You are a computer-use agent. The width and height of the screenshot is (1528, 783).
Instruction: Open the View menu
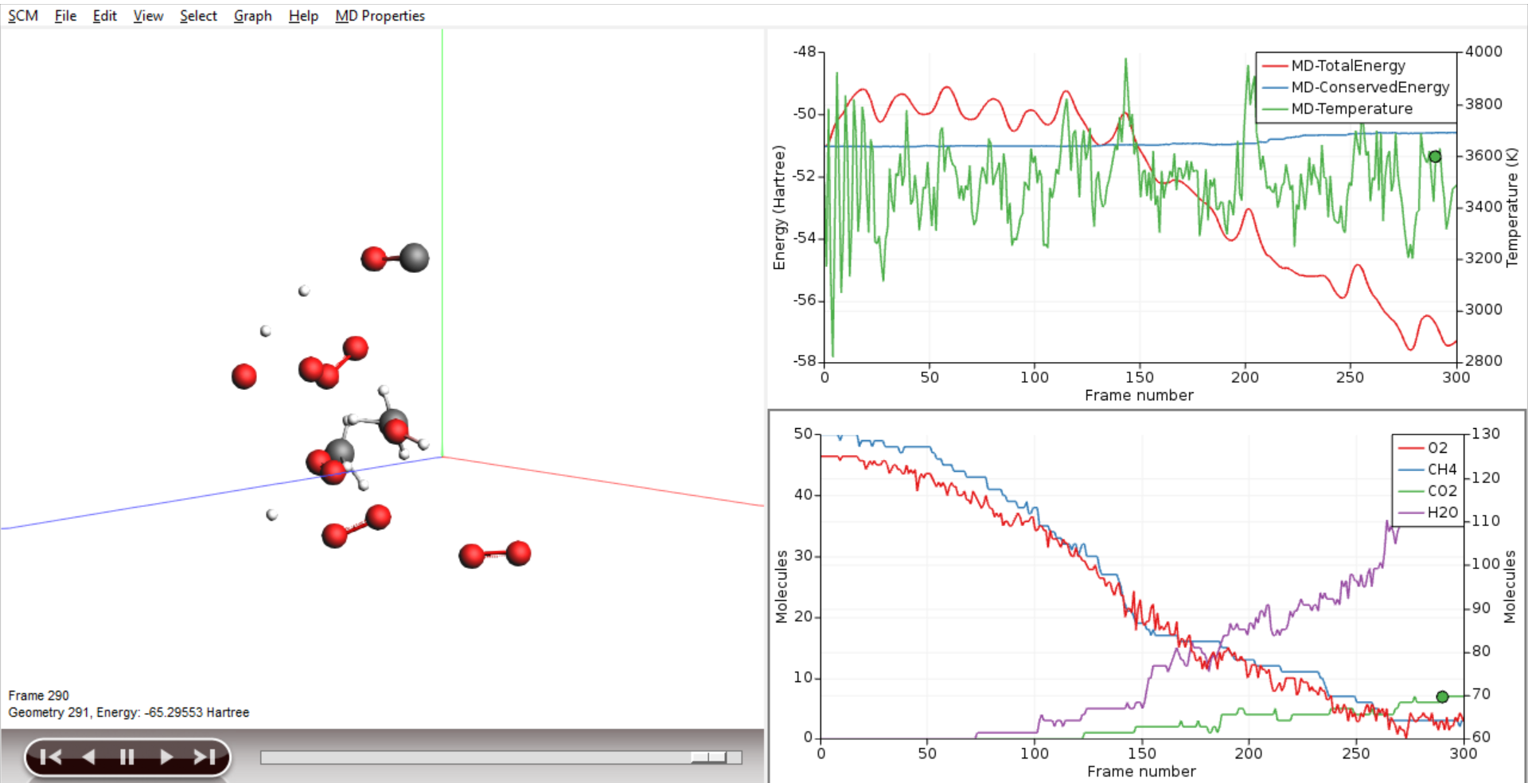point(148,16)
